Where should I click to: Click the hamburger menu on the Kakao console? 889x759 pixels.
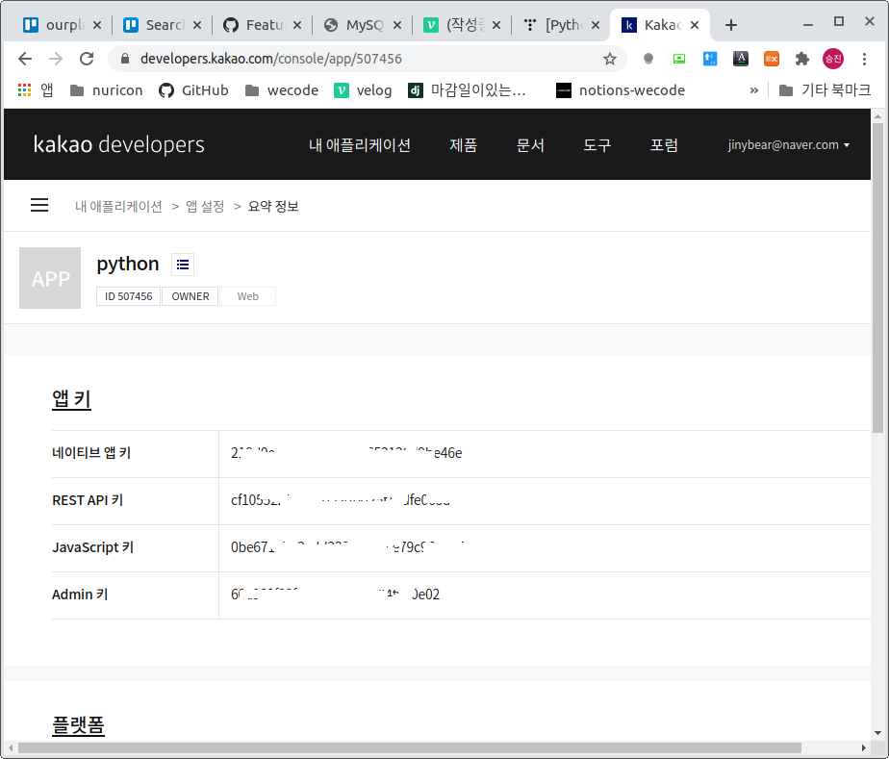38,205
